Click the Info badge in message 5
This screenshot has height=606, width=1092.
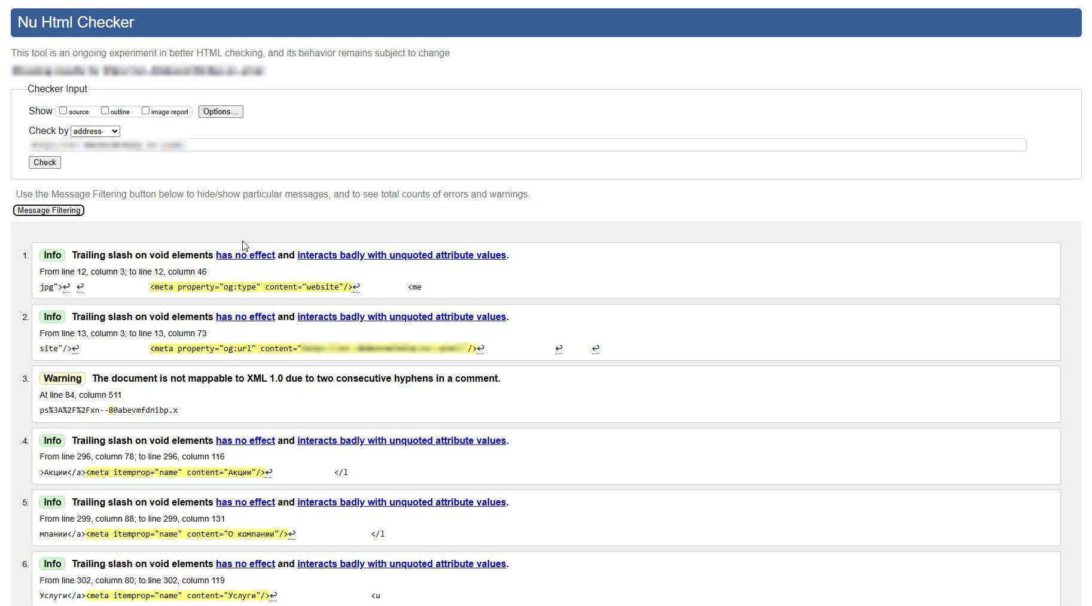point(53,502)
